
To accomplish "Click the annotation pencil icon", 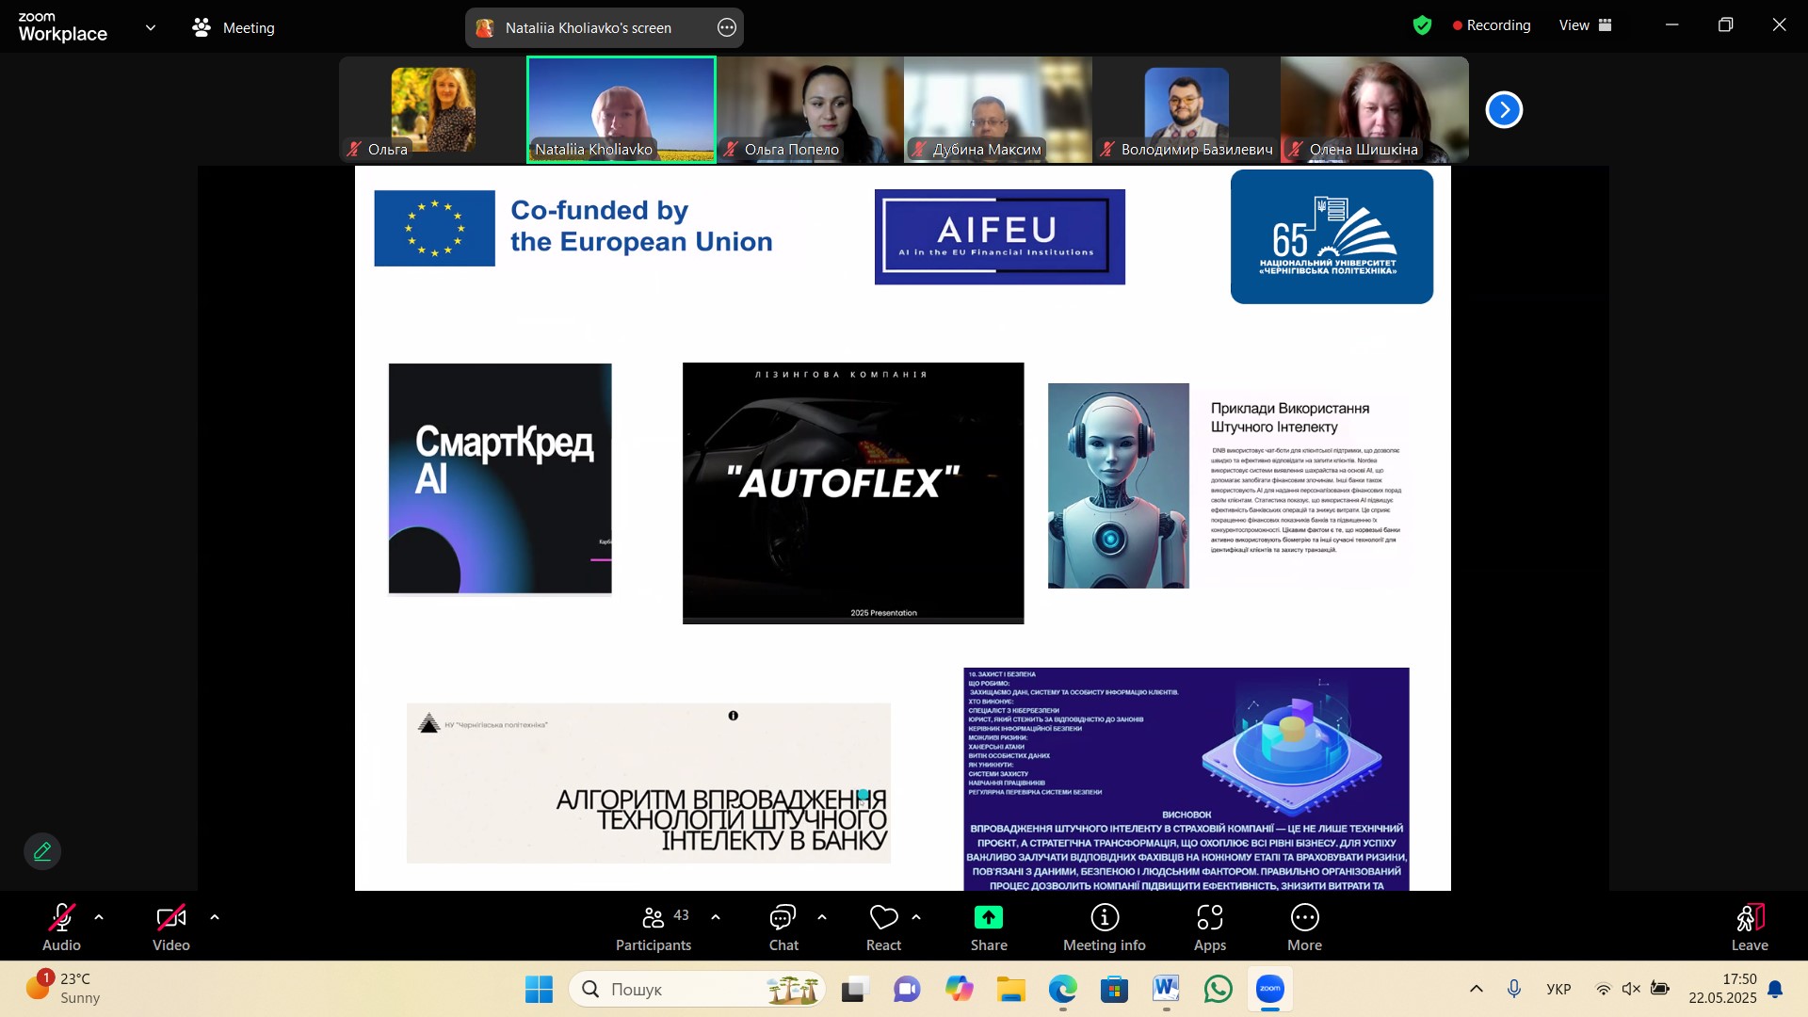I will point(42,851).
